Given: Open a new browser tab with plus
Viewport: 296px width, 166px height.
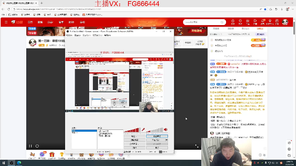Looking at the screenshot, I should [x=41, y=3].
